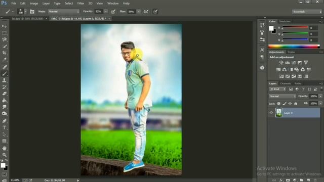Open layer blend mode Normal dropdown
Viewport: 324px width, 182px height.
tap(282, 96)
